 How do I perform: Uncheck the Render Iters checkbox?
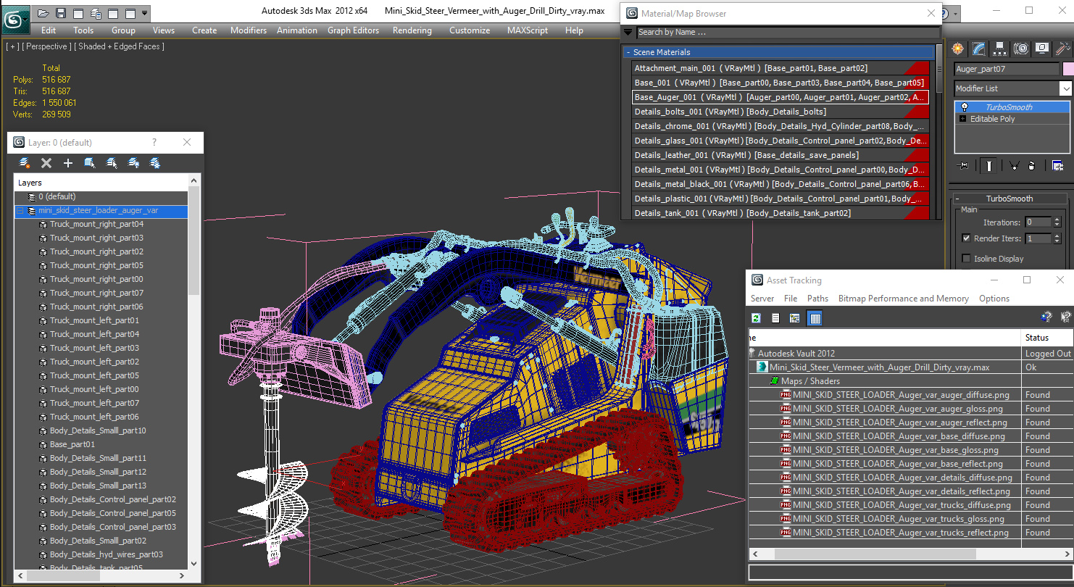(966, 238)
